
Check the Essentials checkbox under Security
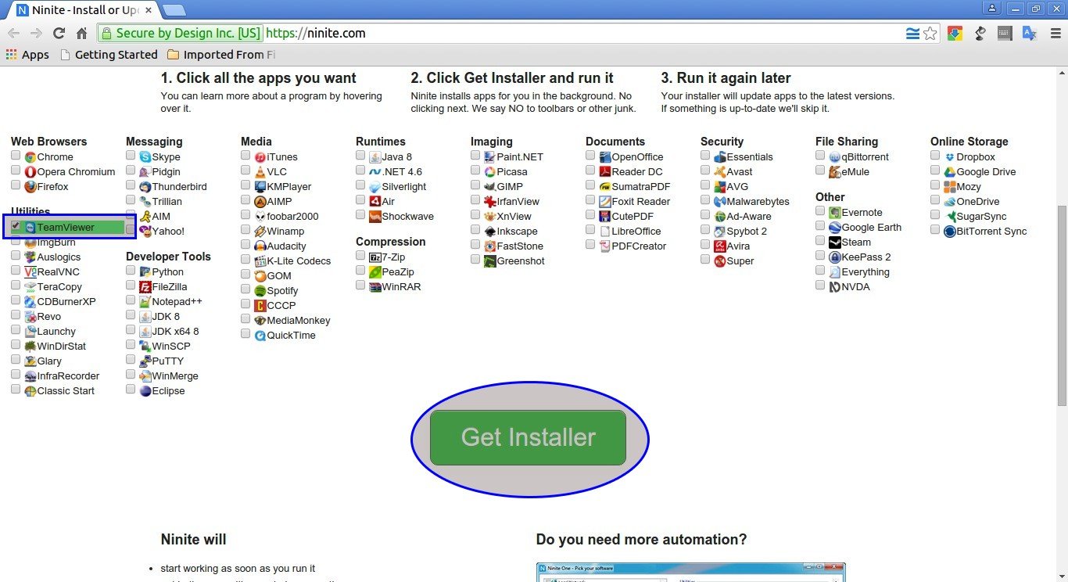click(705, 156)
